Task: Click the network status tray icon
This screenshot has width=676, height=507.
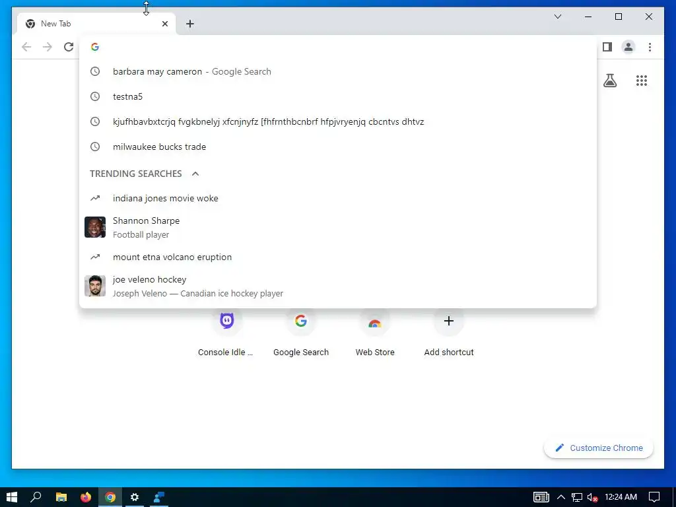Action: click(x=576, y=497)
